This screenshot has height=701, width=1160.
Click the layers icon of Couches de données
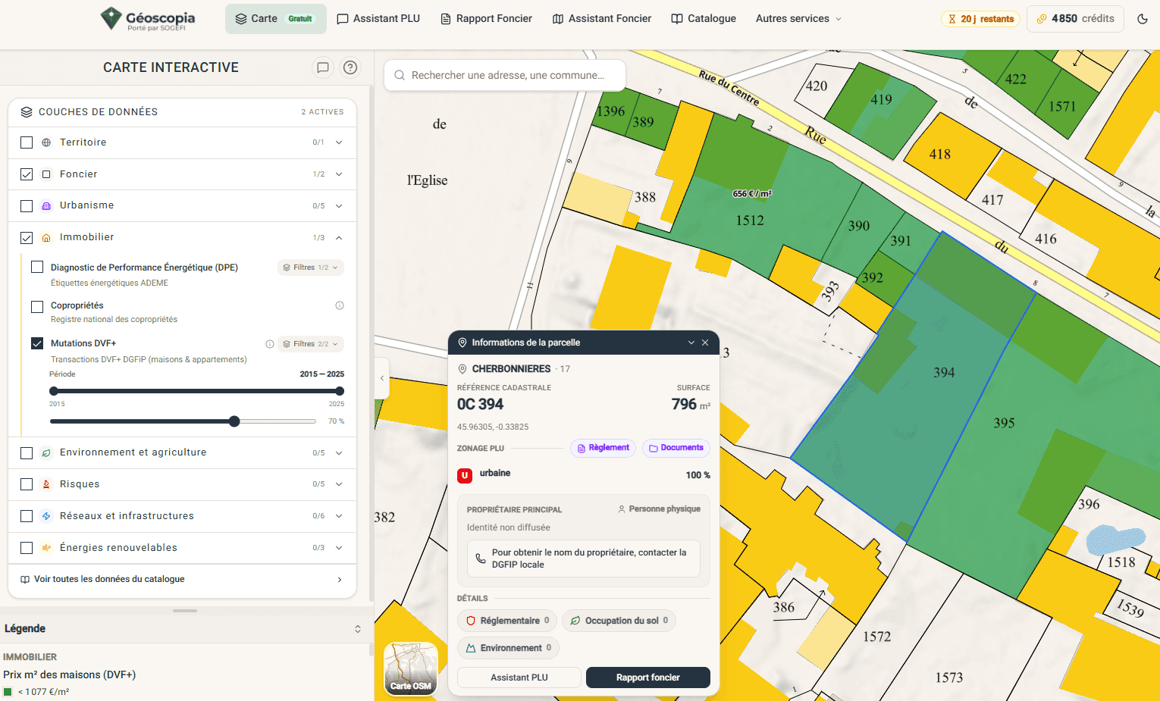tap(27, 112)
